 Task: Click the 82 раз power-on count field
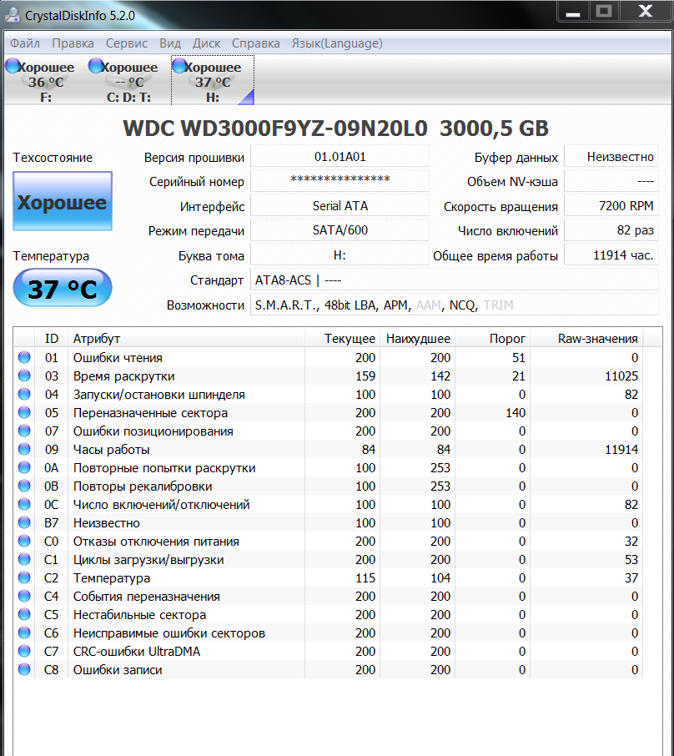click(611, 230)
